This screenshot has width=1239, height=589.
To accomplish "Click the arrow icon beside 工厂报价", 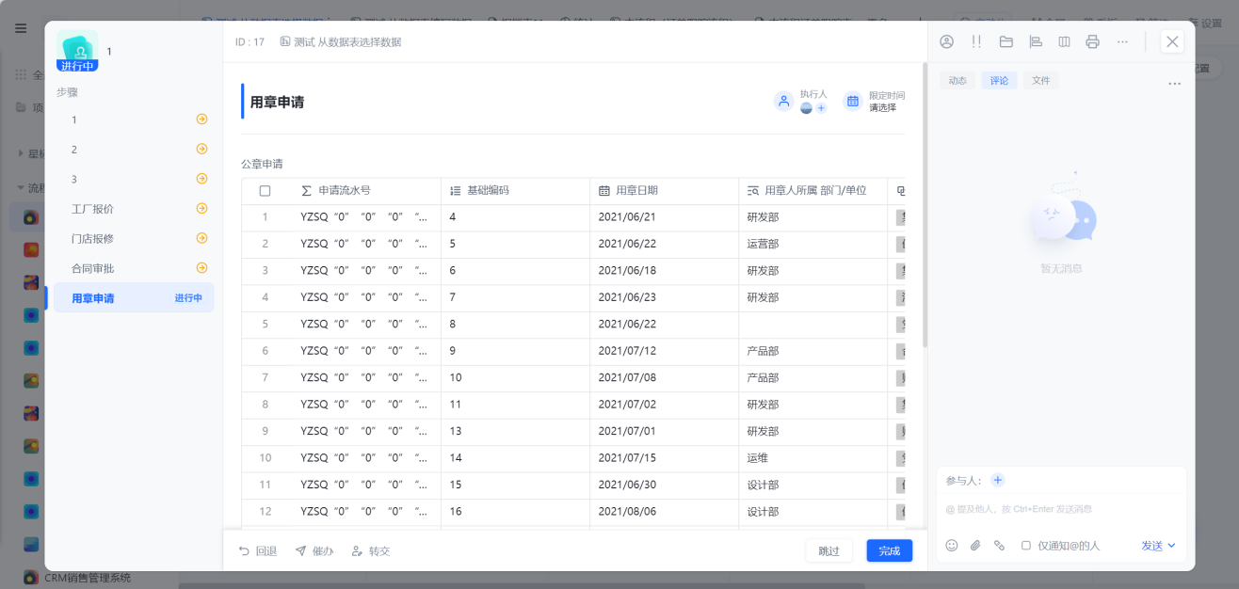I will point(201,209).
